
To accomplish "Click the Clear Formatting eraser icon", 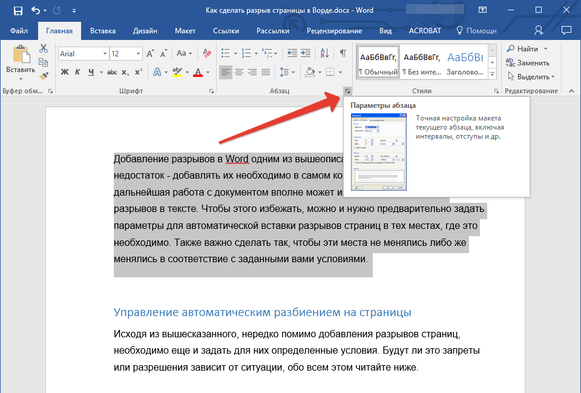I will pos(208,53).
